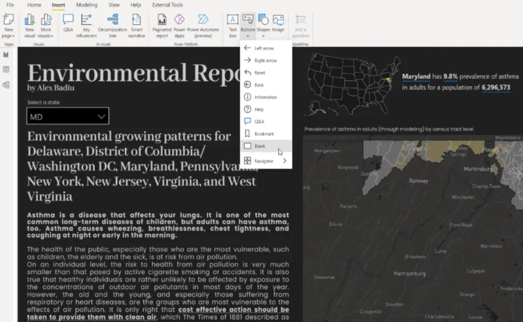This screenshot has height=322, width=523.
Task: Click Harrisonburg on the census map
Action: coord(410,274)
